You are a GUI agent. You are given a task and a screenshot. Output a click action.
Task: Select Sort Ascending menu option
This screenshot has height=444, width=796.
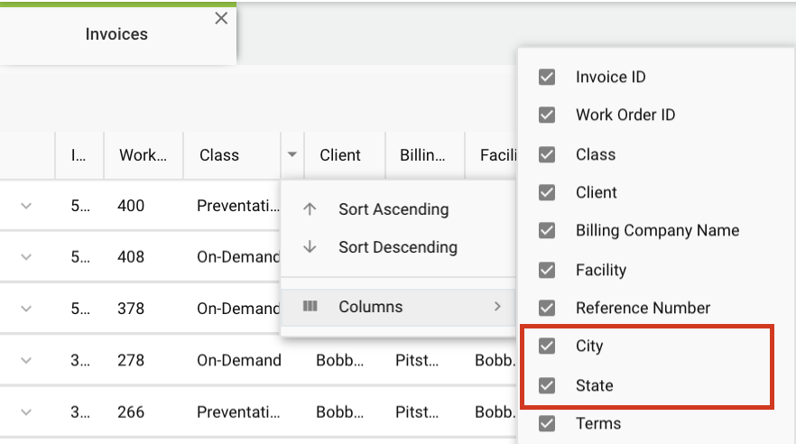(x=393, y=209)
